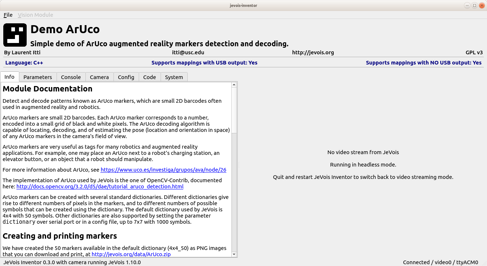The image size is (487, 266).
Task: Open the Console tab
Action: [x=71, y=77]
